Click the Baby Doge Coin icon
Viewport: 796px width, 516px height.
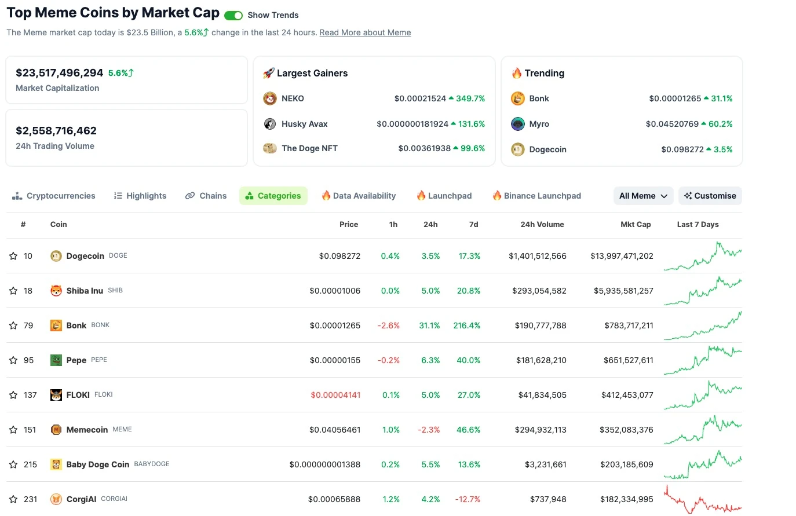(x=56, y=464)
